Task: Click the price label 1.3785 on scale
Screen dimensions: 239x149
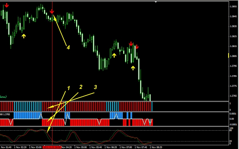Action: coord(233,76)
